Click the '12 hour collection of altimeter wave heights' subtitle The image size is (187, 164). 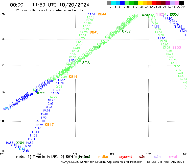pos(49,10)
